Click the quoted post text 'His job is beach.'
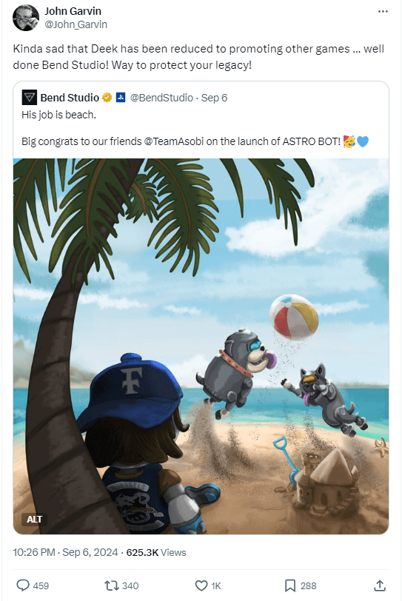This screenshot has width=402, height=601. tap(58, 115)
